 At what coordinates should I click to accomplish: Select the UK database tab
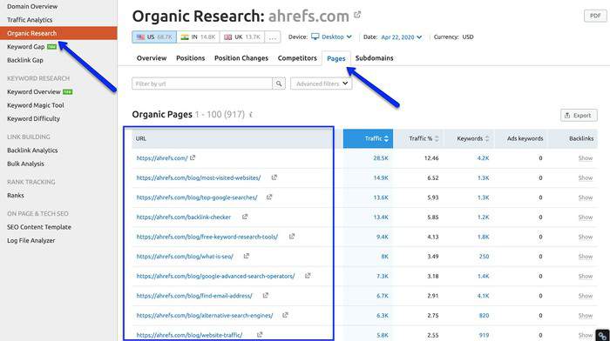tap(242, 37)
